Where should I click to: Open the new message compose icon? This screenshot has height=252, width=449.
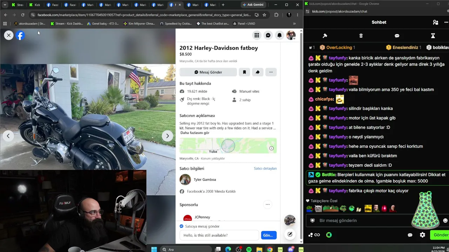(x=290, y=234)
